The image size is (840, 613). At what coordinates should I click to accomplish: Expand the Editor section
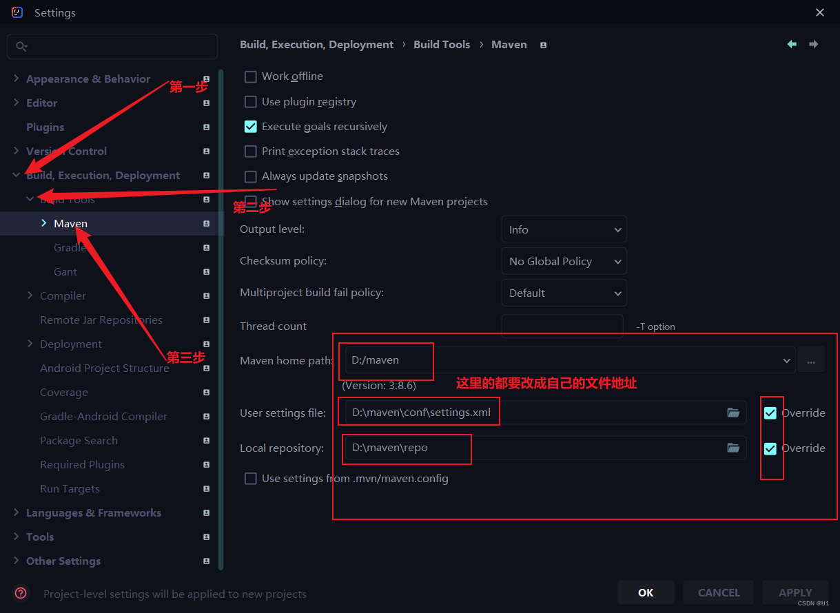(17, 103)
